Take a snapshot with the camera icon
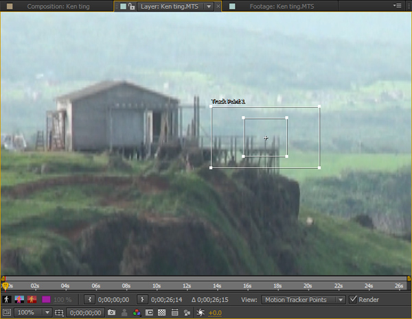Screen dimensions: 412x319 111,313
